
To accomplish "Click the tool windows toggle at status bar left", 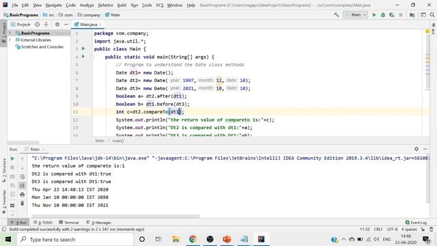I will (4, 230).
